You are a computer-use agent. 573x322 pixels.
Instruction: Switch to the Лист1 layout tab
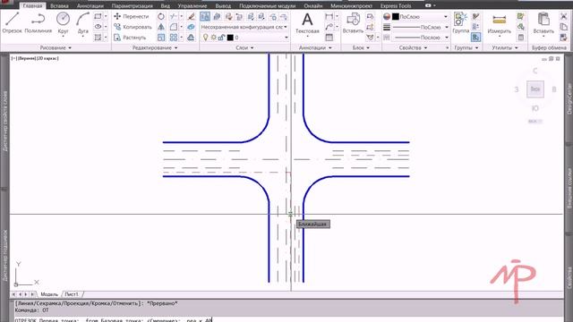coord(72,294)
